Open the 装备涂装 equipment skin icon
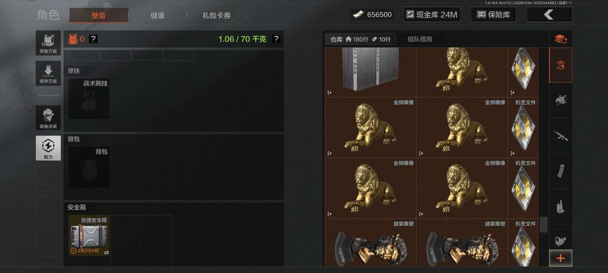The image size is (608, 273). click(48, 118)
